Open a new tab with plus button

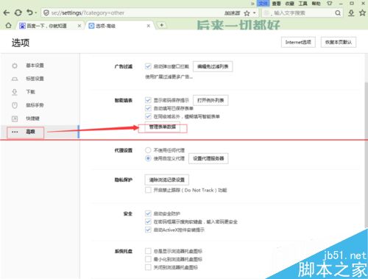tap(162, 25)
